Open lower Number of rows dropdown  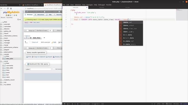[x=51, y=48]
